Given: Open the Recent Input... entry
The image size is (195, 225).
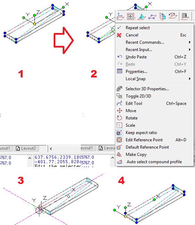Looking at the screenshot, I should pos(155,50).
